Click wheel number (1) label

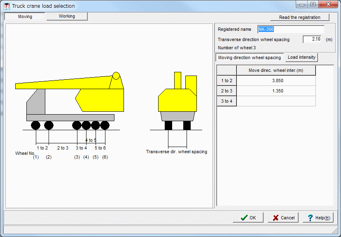click(x=36, y=157)
